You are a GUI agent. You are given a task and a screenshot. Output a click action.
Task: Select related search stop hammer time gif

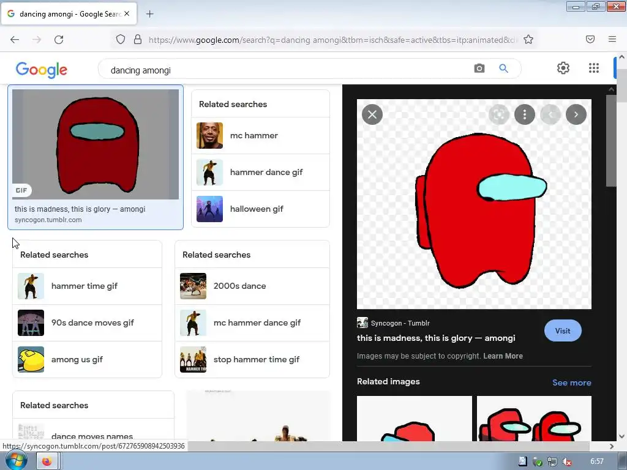click(x=252, y=360)
